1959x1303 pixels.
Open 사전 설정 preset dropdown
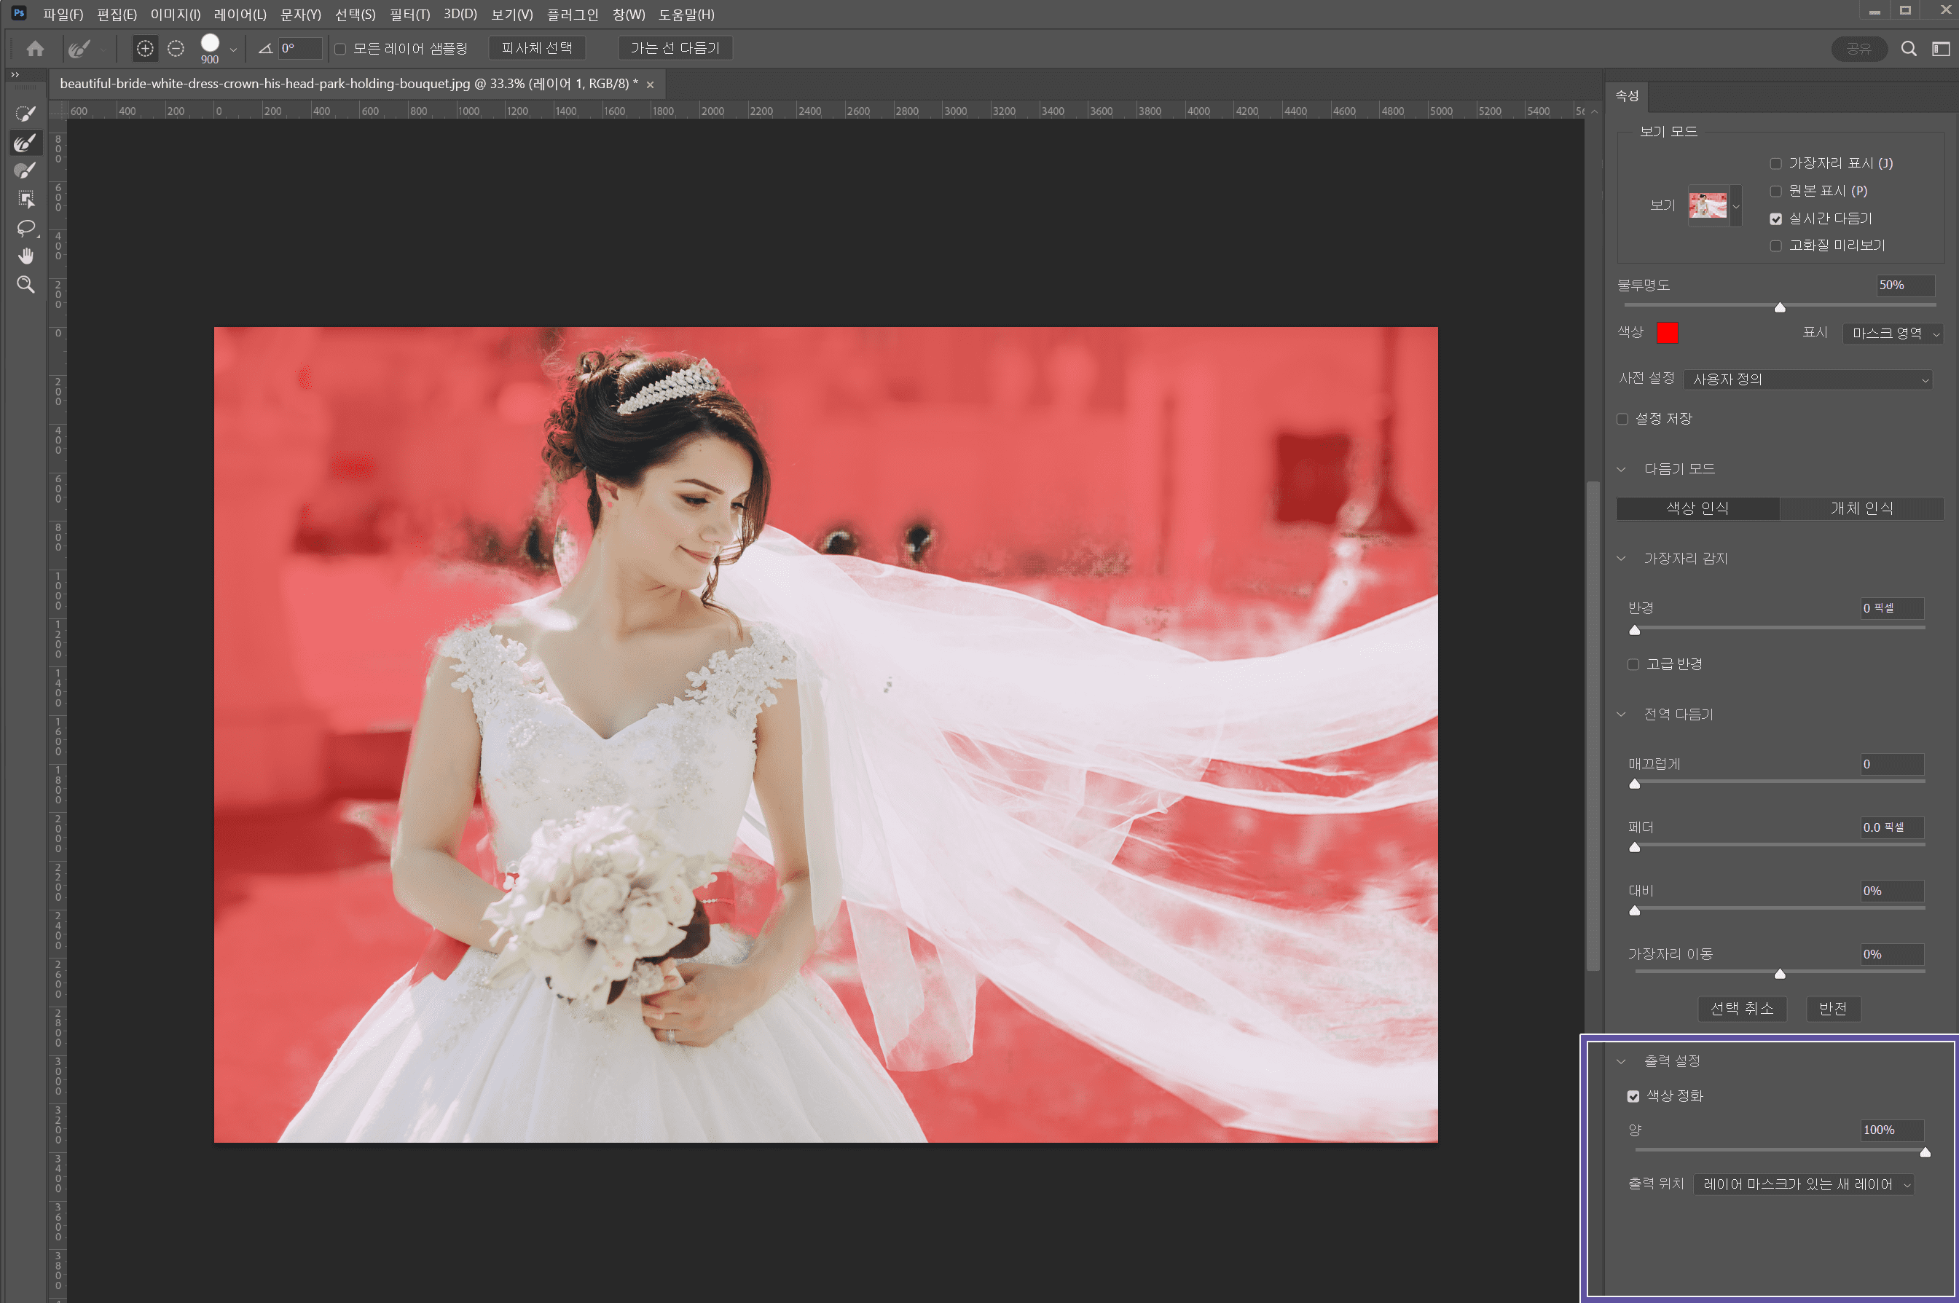pyautogui.click(x=1806, y=379)
